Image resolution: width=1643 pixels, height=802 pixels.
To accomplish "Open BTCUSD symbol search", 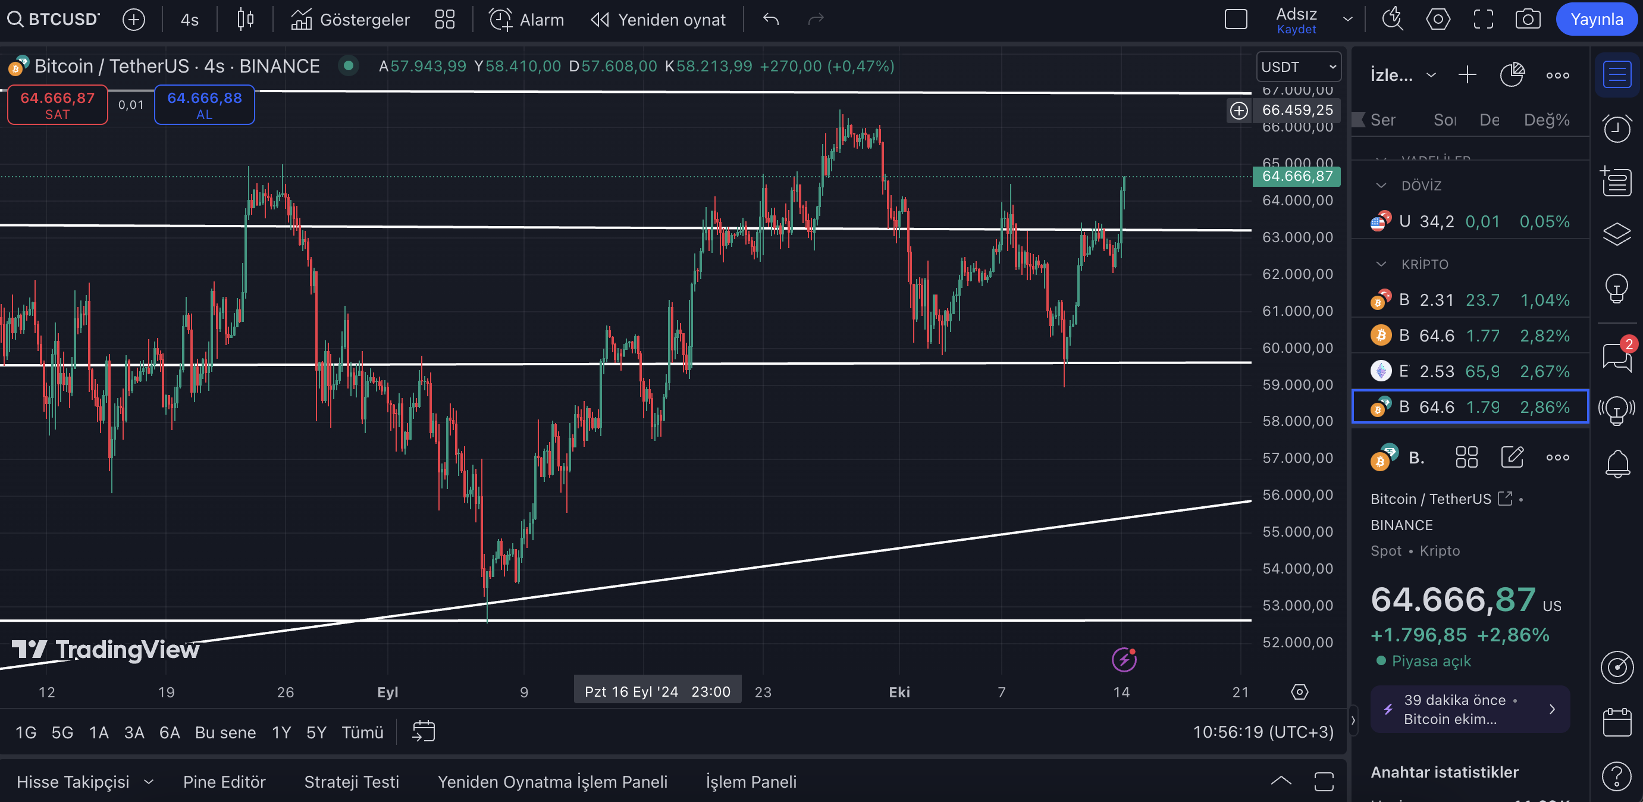I will (54, 20).
